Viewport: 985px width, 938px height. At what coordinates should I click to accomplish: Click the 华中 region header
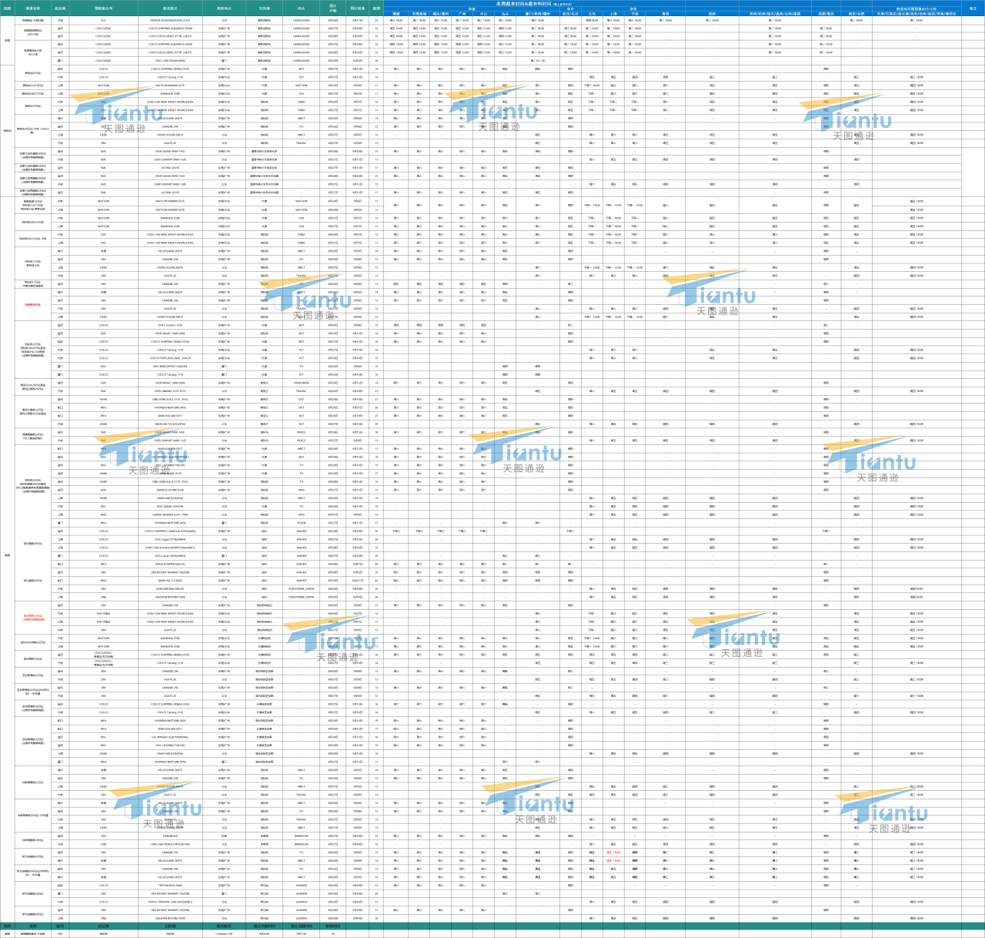pyautogui.click(x=570, y=9)
